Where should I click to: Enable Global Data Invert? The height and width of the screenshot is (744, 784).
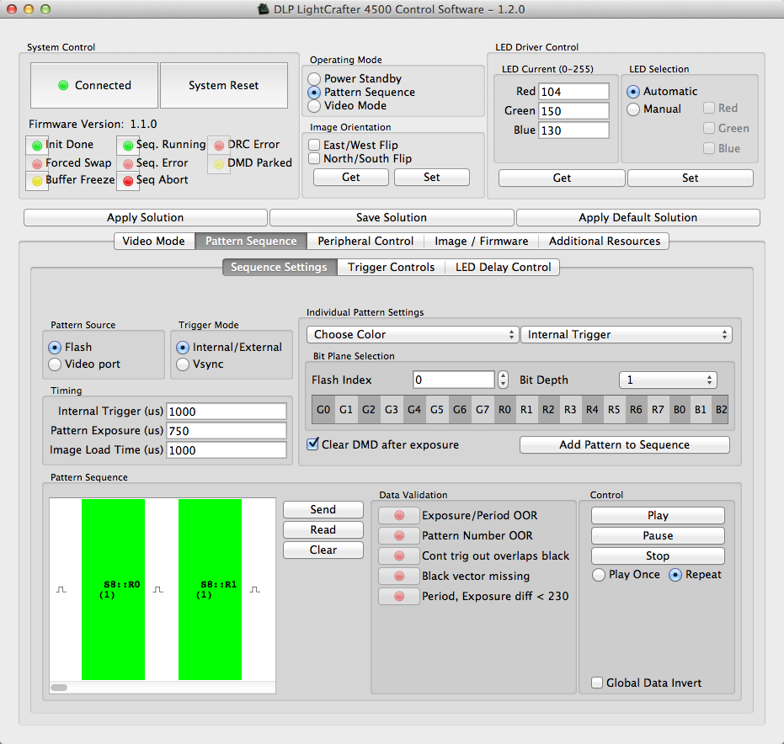coord(597,683)
